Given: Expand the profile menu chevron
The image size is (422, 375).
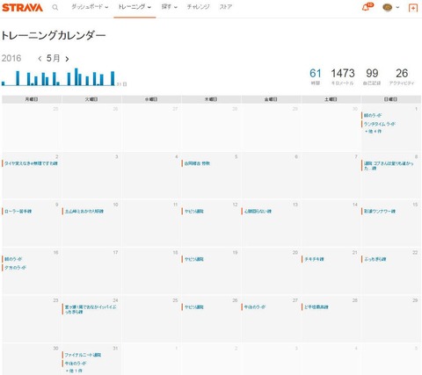Looking at the screenshot, I should pos(397,8).
